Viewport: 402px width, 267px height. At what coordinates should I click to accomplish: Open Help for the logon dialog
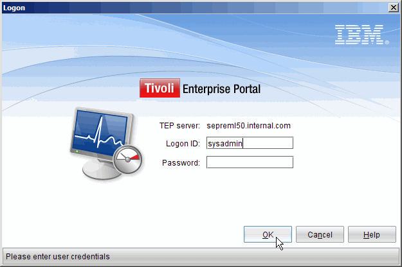click(x=372, y=234)
